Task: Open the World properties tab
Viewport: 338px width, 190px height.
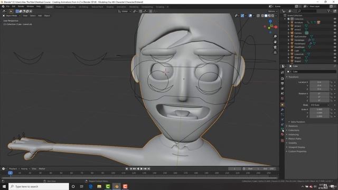Action: tap(283, 99)
